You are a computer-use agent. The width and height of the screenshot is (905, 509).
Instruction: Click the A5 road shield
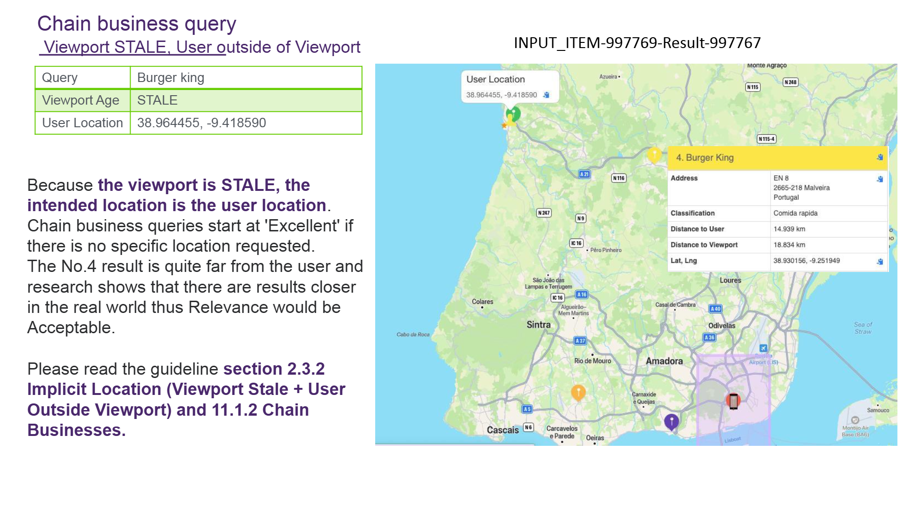pyautogui.click(x=527, y=409)
